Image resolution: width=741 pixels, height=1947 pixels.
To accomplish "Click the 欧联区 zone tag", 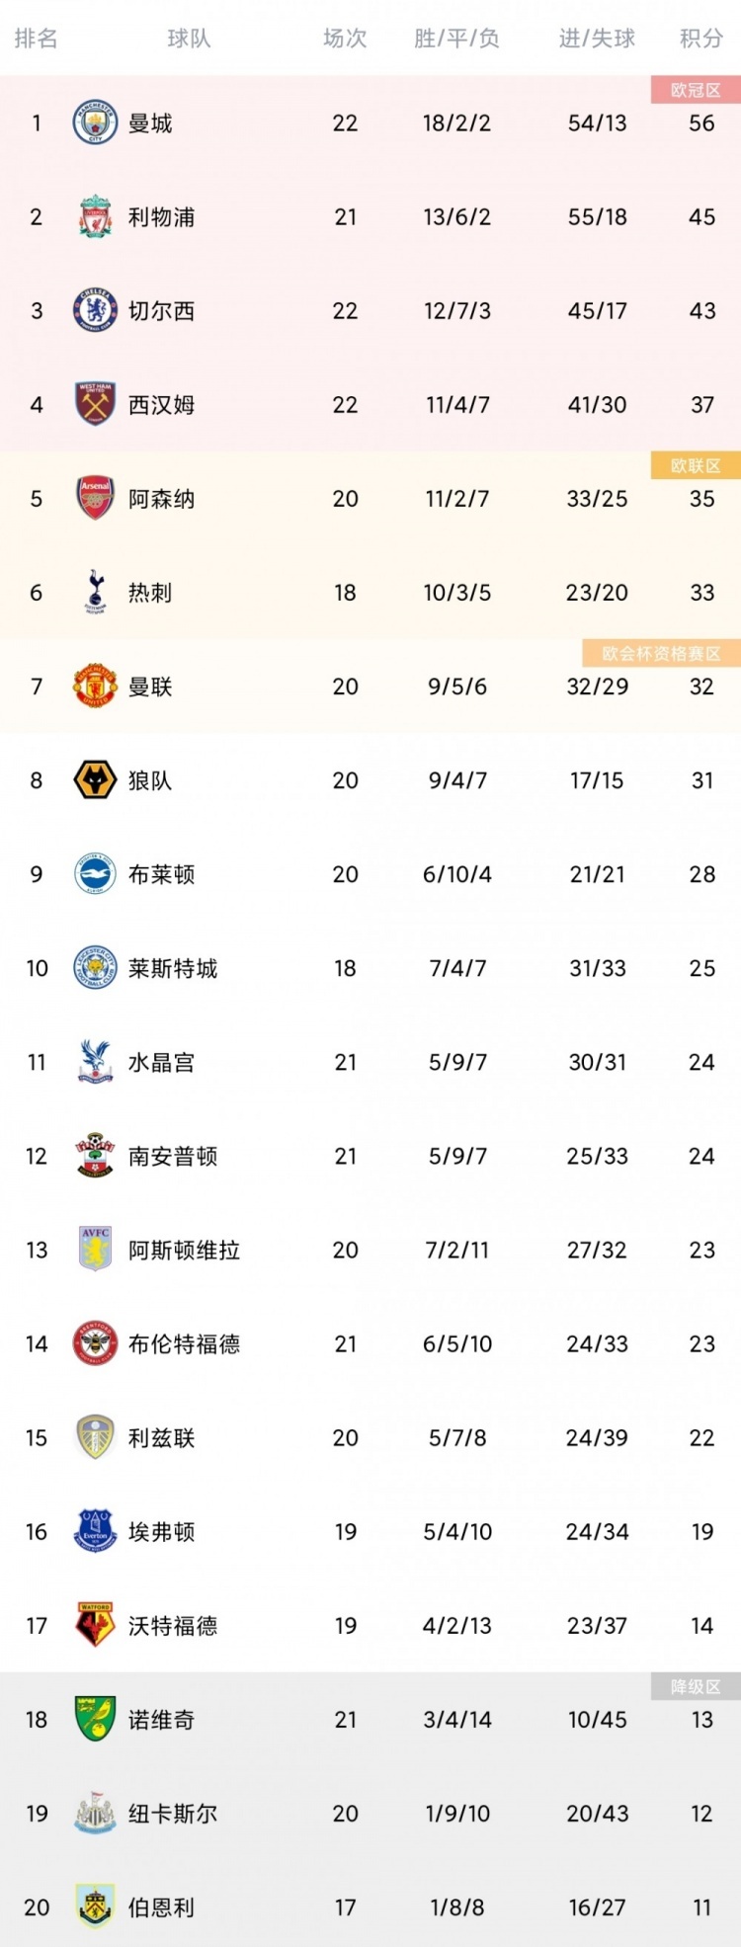I will click(696, 465).
